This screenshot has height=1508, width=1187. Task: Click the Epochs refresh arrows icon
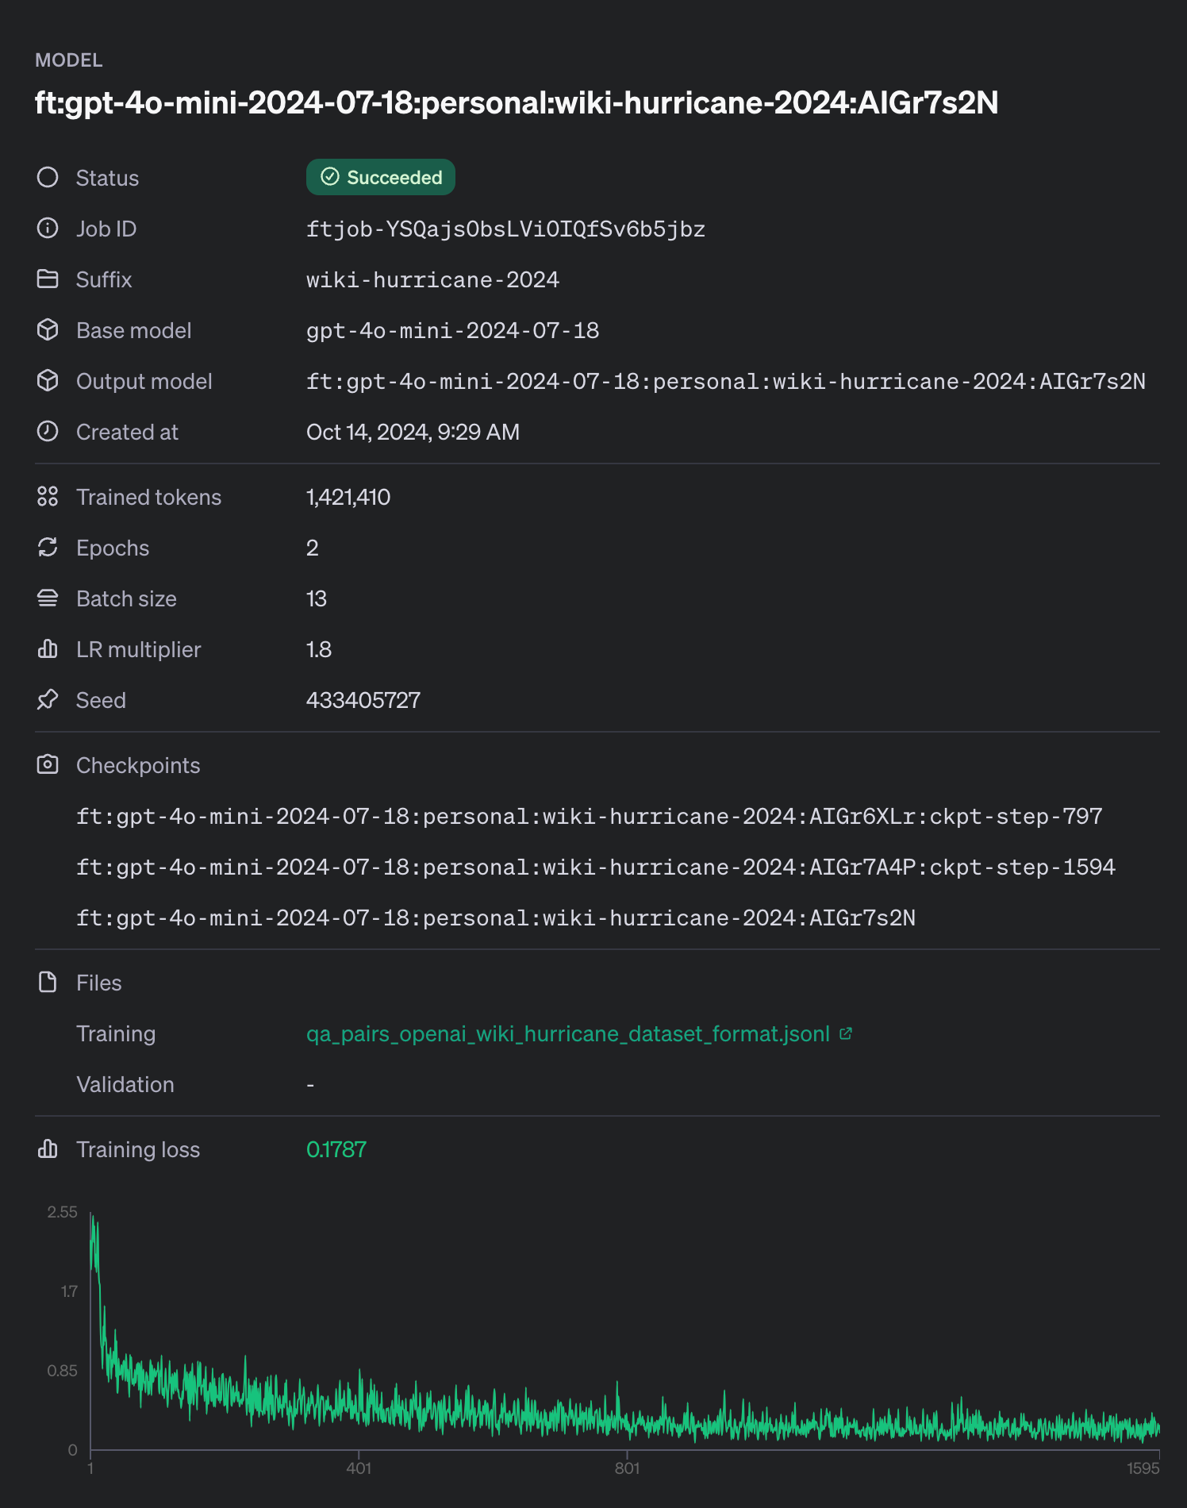[48, 548]
